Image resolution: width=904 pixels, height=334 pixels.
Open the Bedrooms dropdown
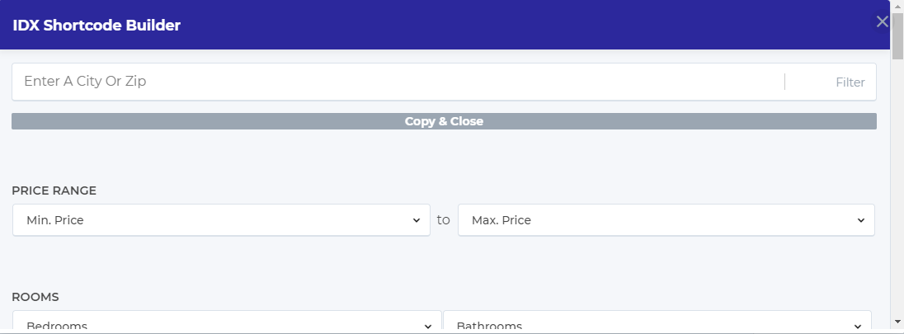click(x=227, y=322)
